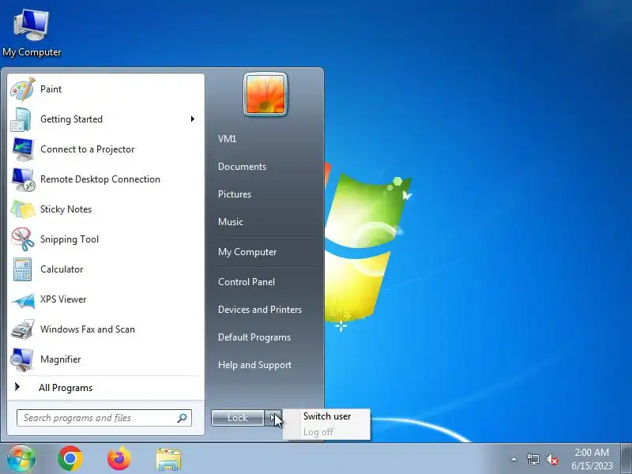The width and height of the screenshot is (632, 474).
Task: Launch Remote Desktop Connection via its icon
Action: [23, 179]
